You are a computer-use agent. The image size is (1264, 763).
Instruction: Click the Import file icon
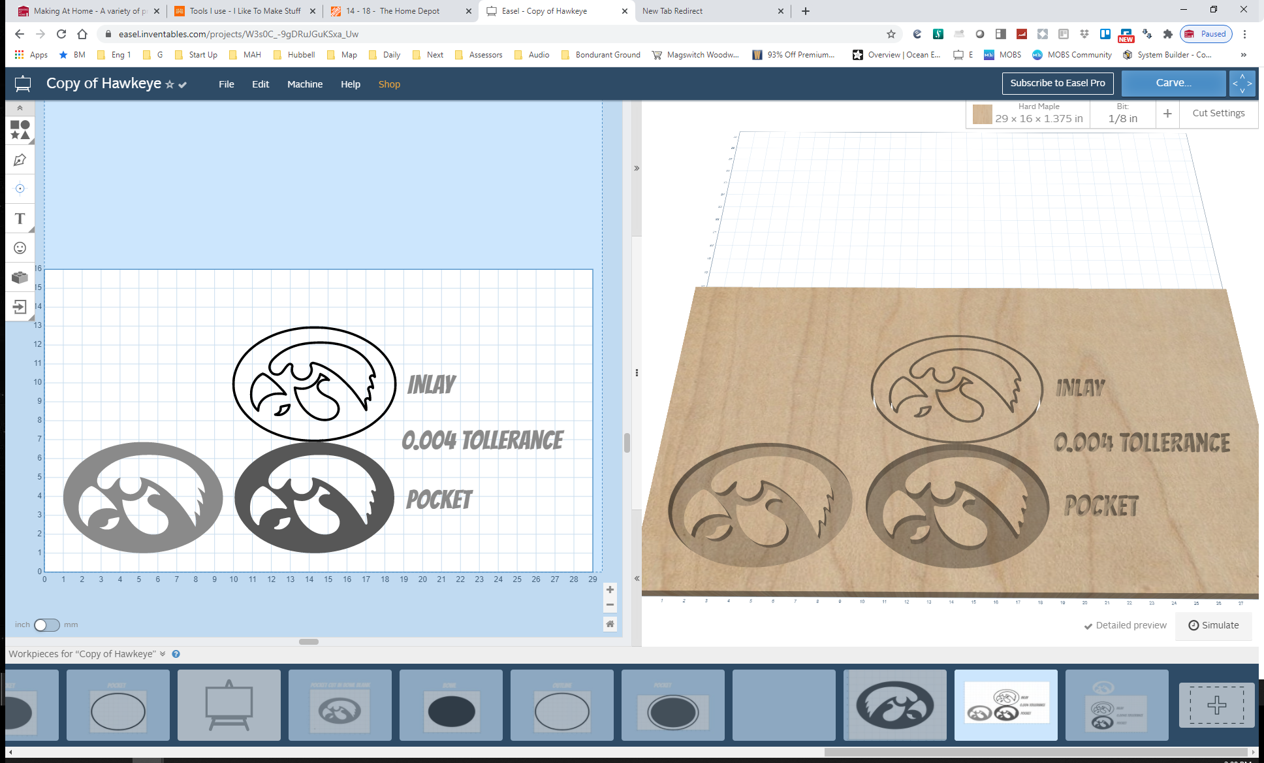pos(20,306)
